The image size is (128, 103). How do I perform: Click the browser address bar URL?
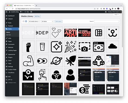click(x=29, y=9)
